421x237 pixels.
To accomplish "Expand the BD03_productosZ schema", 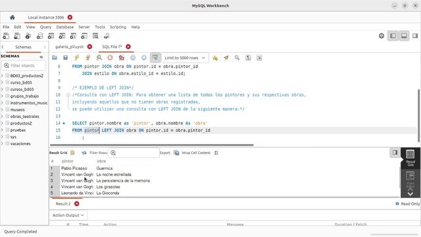I will pos(2,76).
